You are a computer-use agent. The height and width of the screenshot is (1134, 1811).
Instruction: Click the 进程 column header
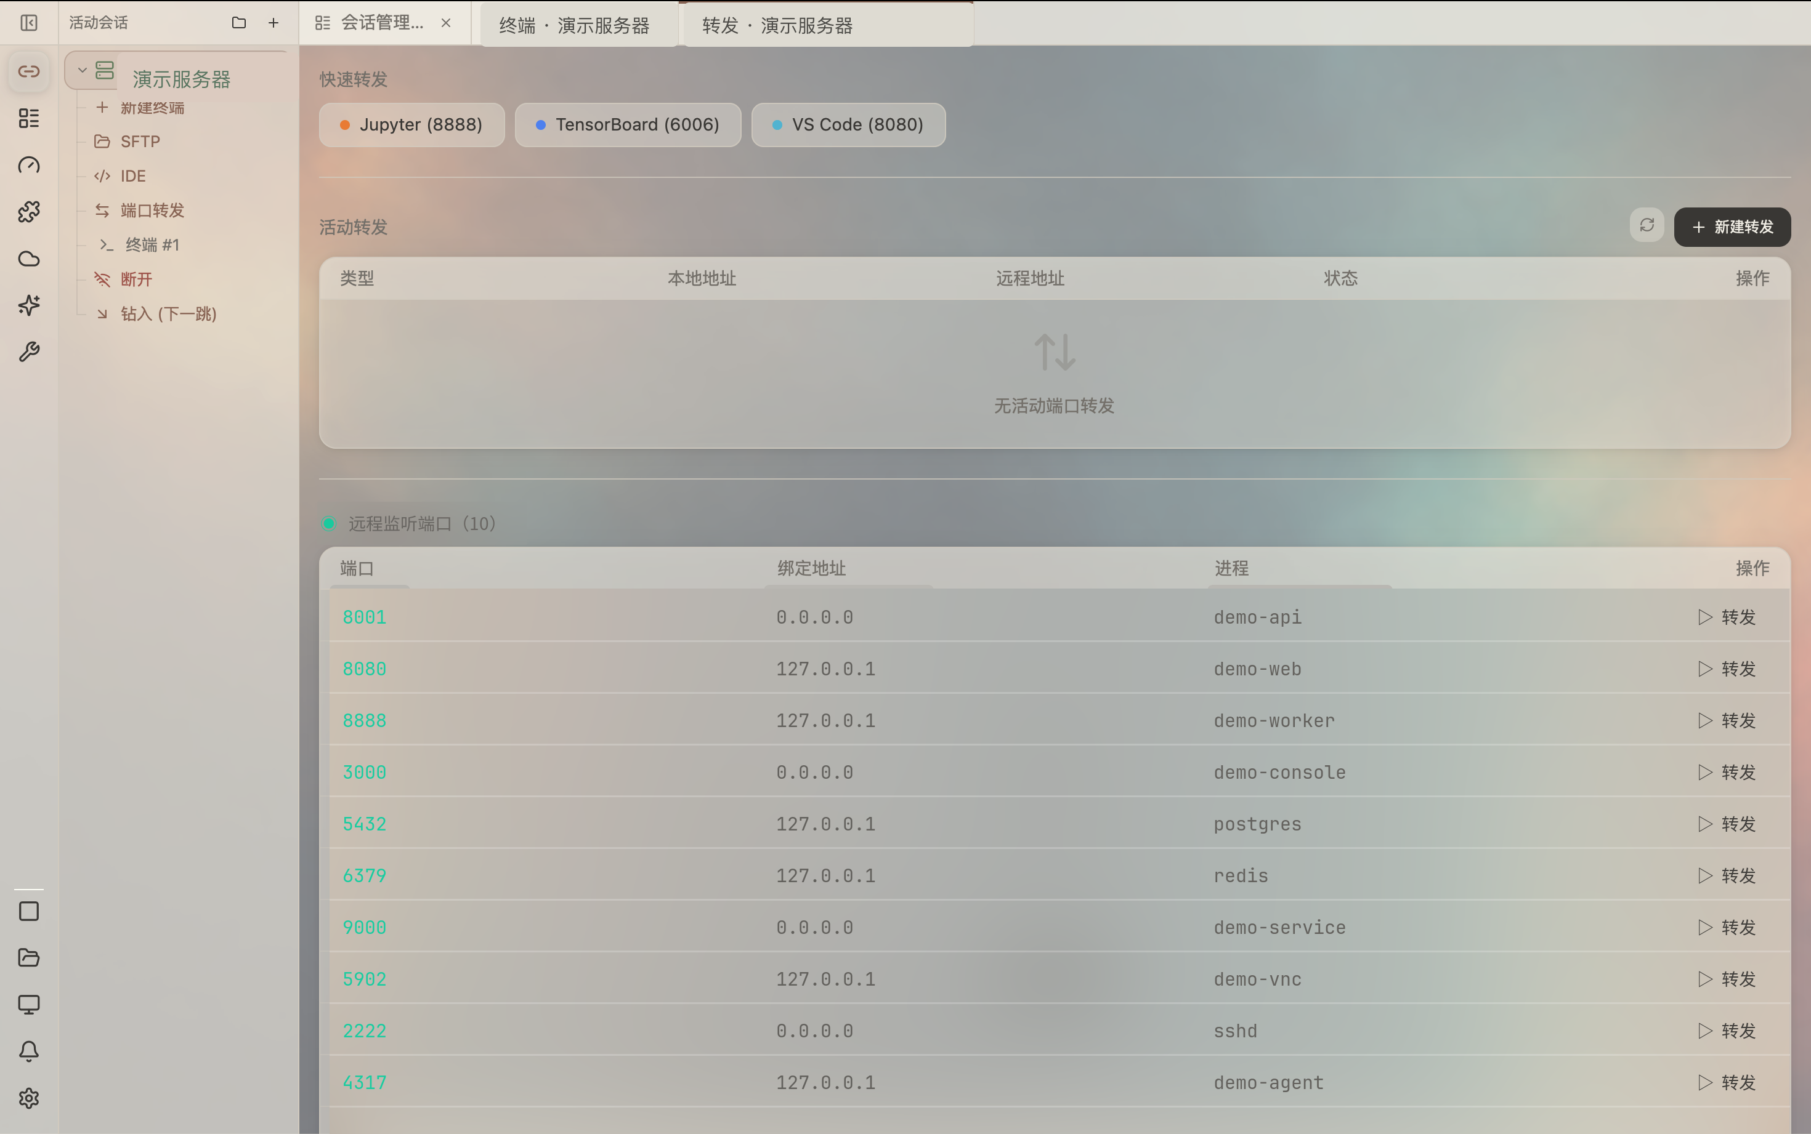pos(1232,568)
